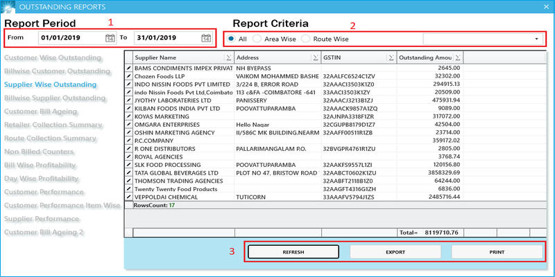555x277 pixels.
Task: Click the edit pencil for TATA GLOBAL BEVERAGES row
Action: pos(128,173)
